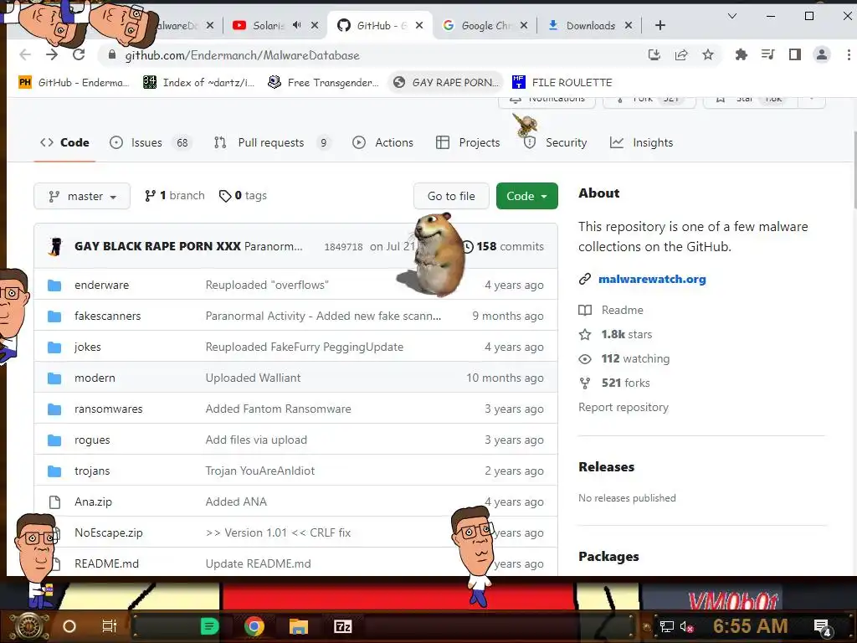Open the Actions tab

383,142
